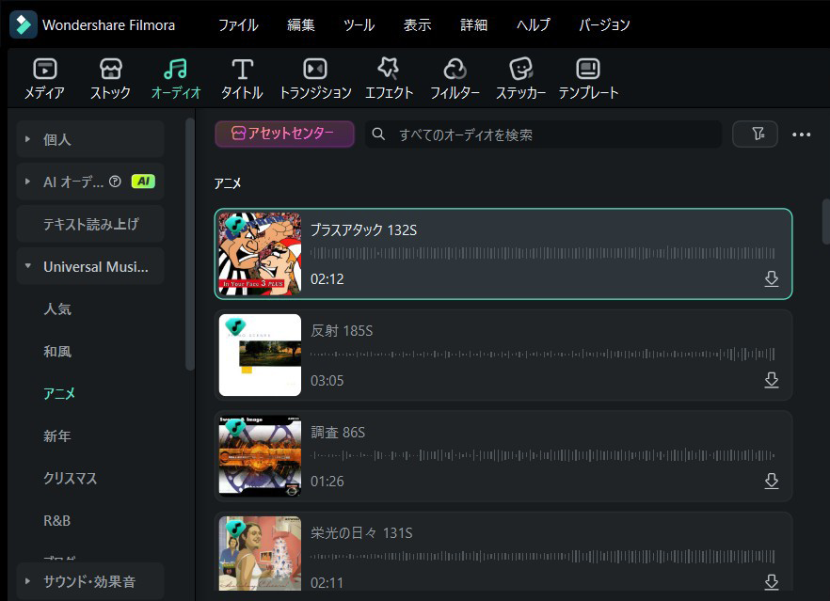Open the タイトル panel
Screen dimensions: 830x601
pyautogui.click(x=241, y=77)
